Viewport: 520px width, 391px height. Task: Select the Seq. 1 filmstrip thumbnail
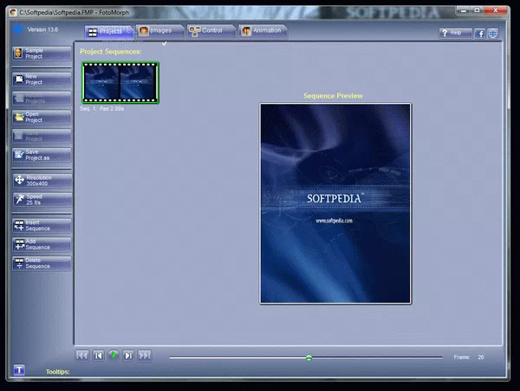click(120, 83)
